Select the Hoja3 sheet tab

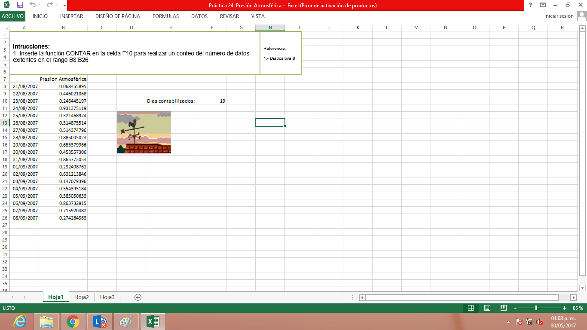pyautogui.click(x=107, y=297)
